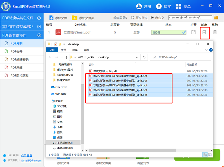Toggle the Explorer title bar properties checkbox
This screenshot has width=224, height=167.
tap(56, 44)
